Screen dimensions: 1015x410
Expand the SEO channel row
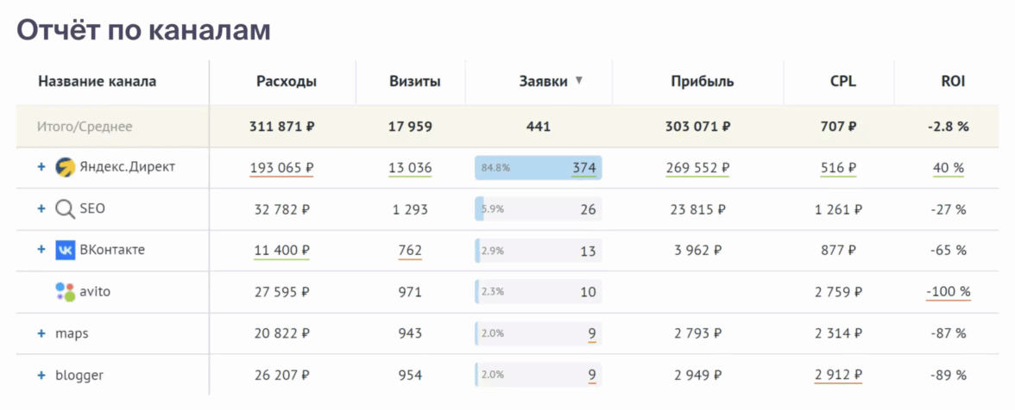[x=41, y=208]
